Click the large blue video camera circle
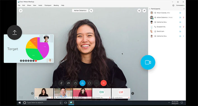The height and width of the screenshot is (106, 198). coord(148,62)
